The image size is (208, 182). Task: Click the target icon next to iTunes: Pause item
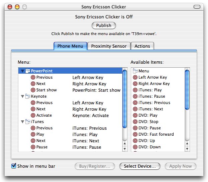pyautogui.click(x=135, y=96)
